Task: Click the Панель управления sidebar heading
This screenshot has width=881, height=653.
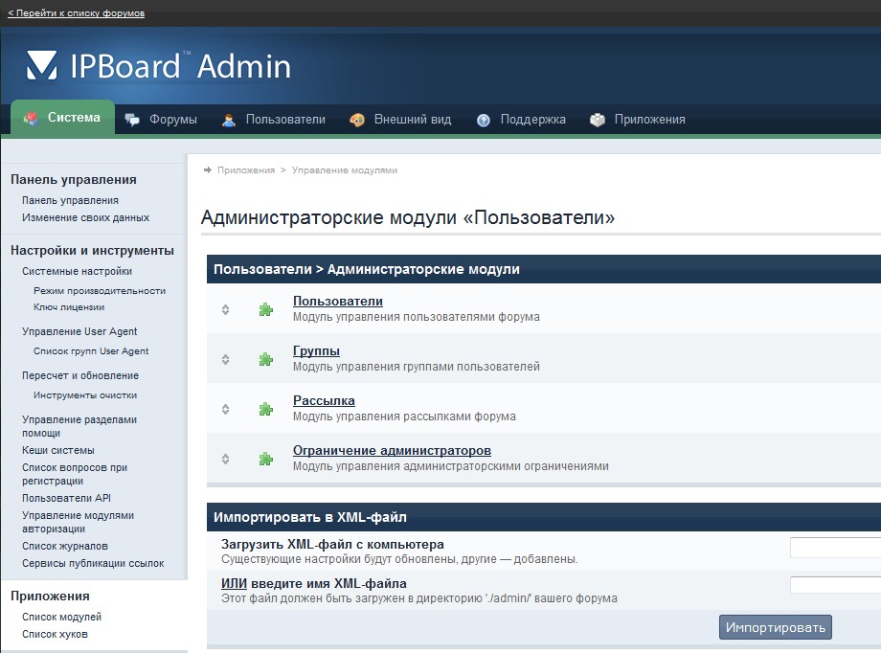Action: [74, 180]
